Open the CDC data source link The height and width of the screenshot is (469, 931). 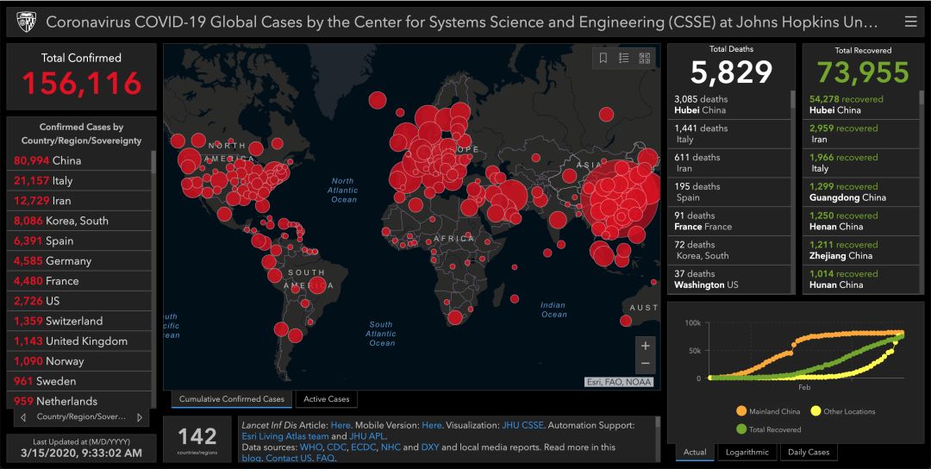(337, 447)
